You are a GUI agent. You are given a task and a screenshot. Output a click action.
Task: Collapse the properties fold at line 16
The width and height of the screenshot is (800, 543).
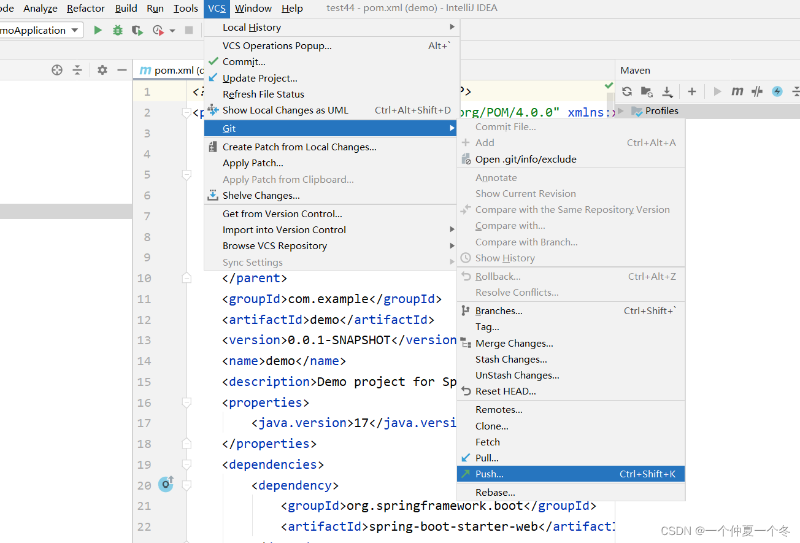point(187,402)
